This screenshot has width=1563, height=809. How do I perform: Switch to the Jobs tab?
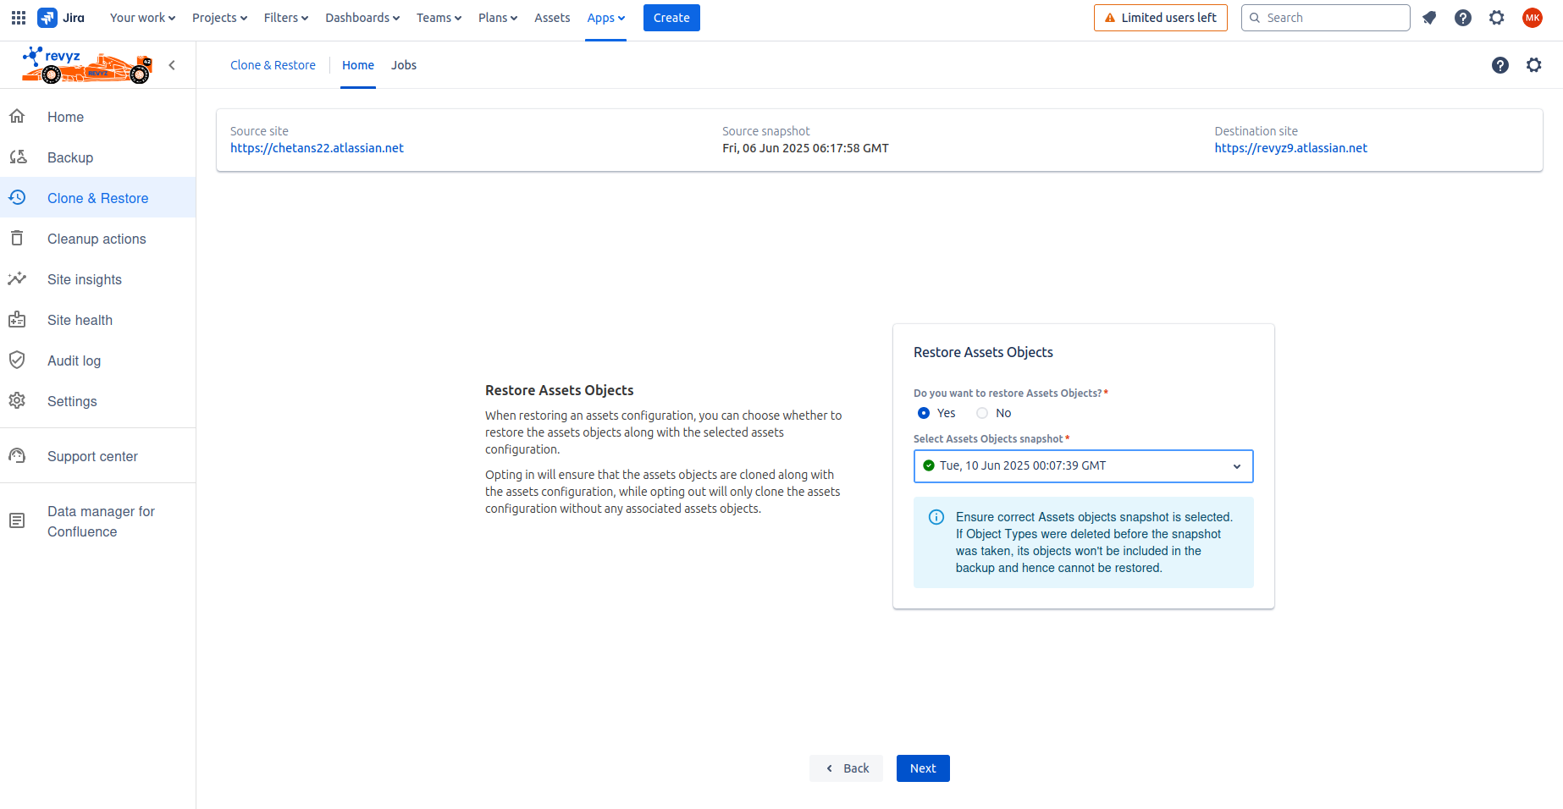pos(403,65)
